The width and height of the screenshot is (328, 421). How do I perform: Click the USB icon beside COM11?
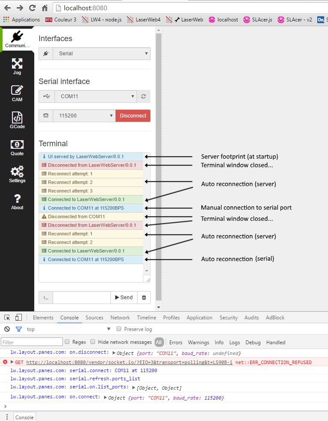tap(47, 96)
